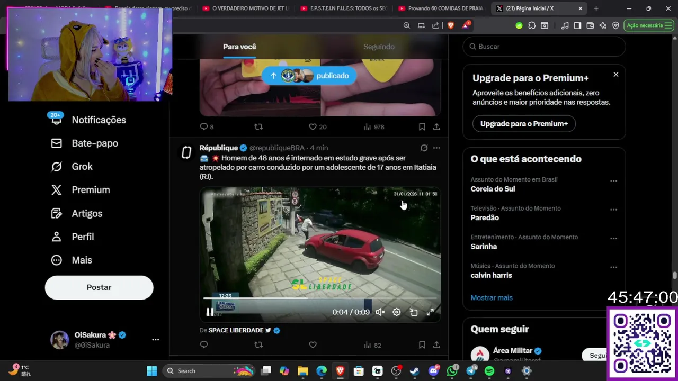Switch to Provando 60 COMIDAS DE PRAIA tab
Viewport: 678px width, 381px height.
coord(441,8)
